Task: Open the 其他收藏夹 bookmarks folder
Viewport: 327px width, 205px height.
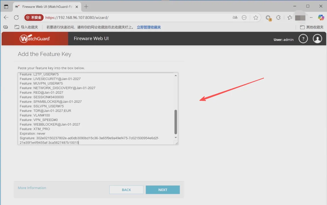Action: (x=312, y=27)
